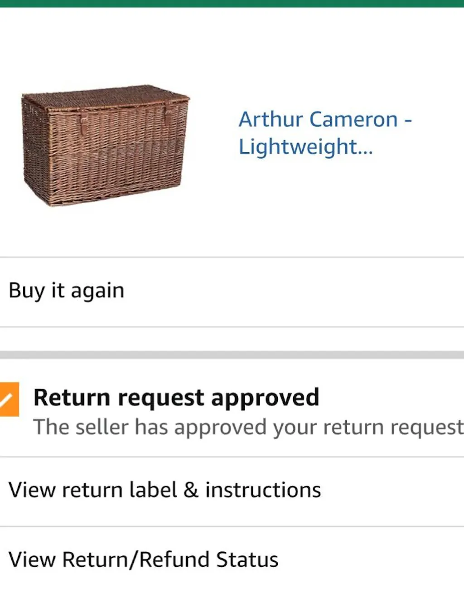Click the green header bar at top
The image size is (464, 594).
click(x=232, y=4)
